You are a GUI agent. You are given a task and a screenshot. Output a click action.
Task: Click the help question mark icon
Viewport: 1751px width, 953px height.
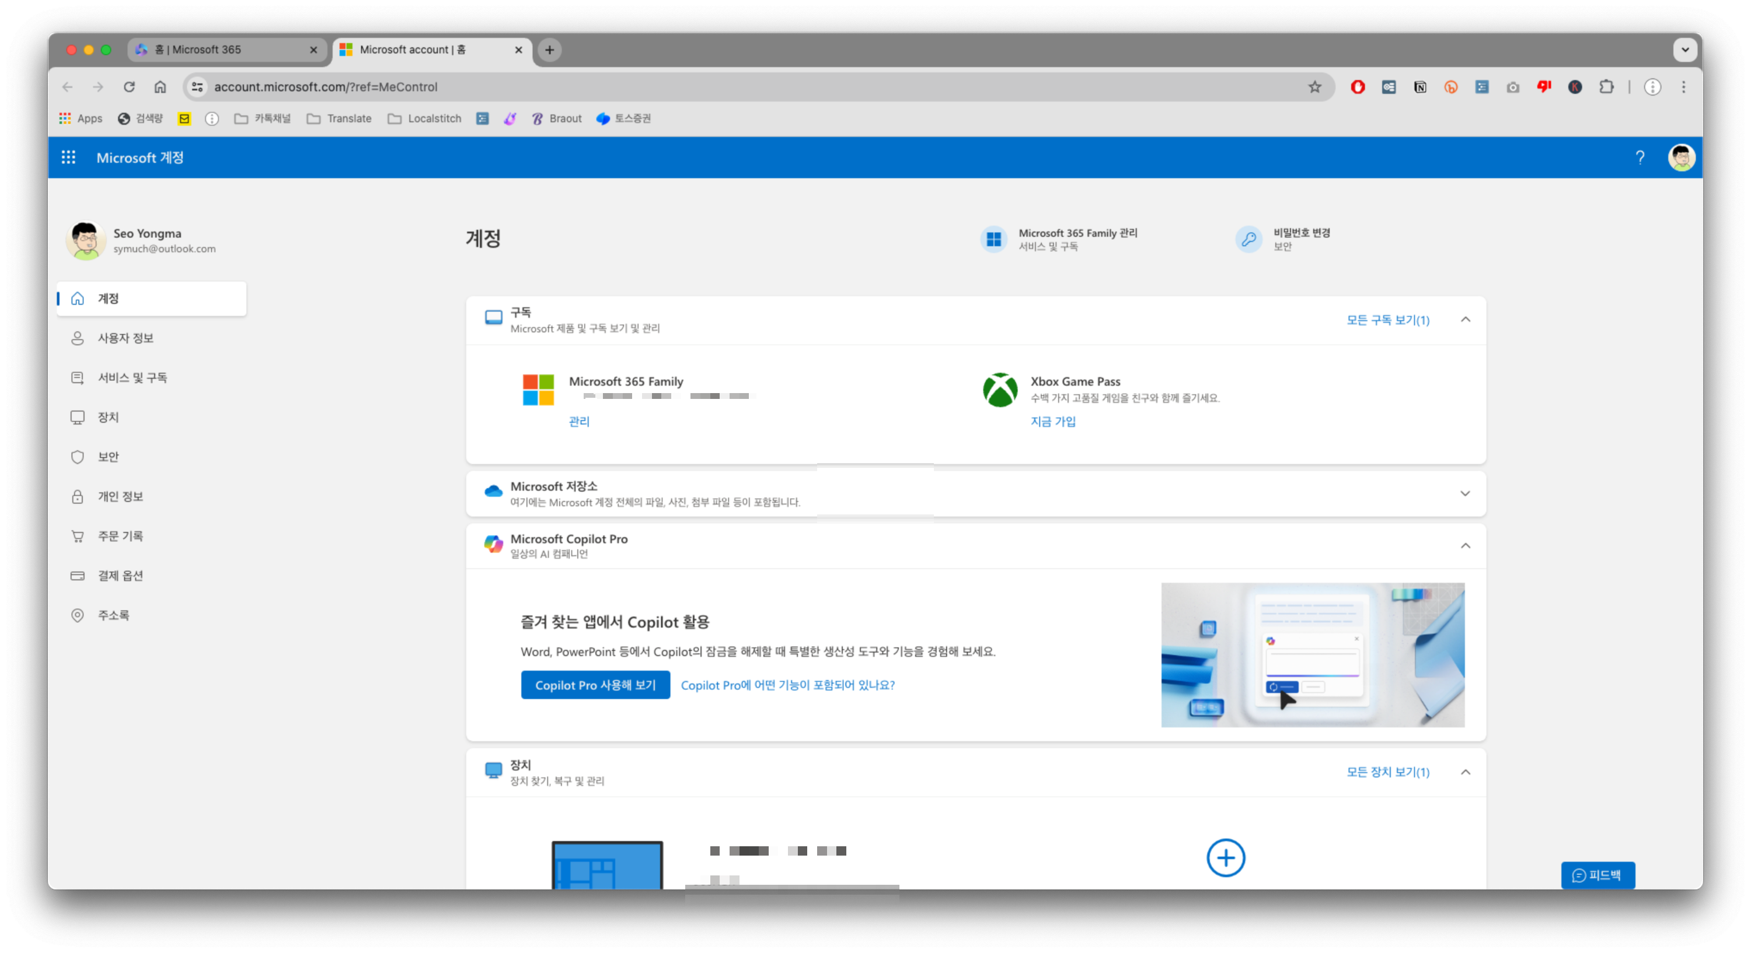click(x=1640, y=157)
